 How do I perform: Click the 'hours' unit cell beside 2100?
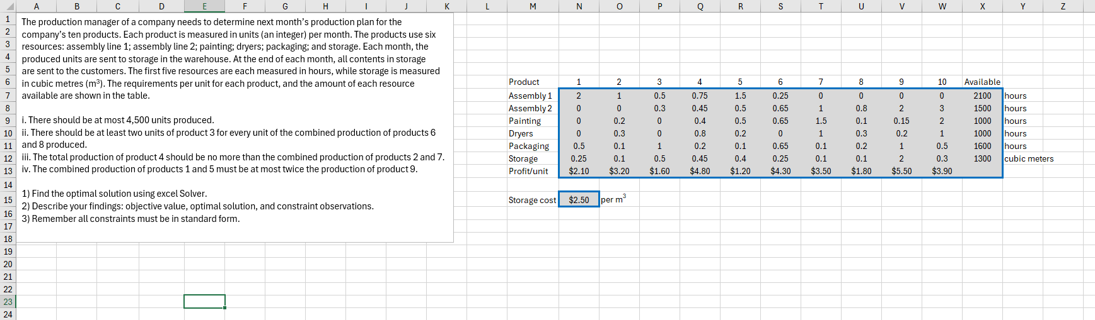1023,96
